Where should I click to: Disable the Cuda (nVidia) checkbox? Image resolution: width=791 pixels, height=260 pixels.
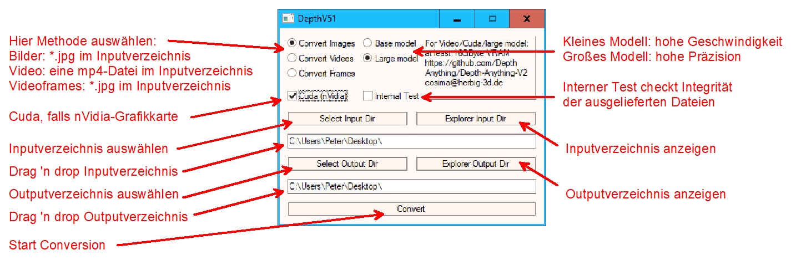click(x=292, y=96)
